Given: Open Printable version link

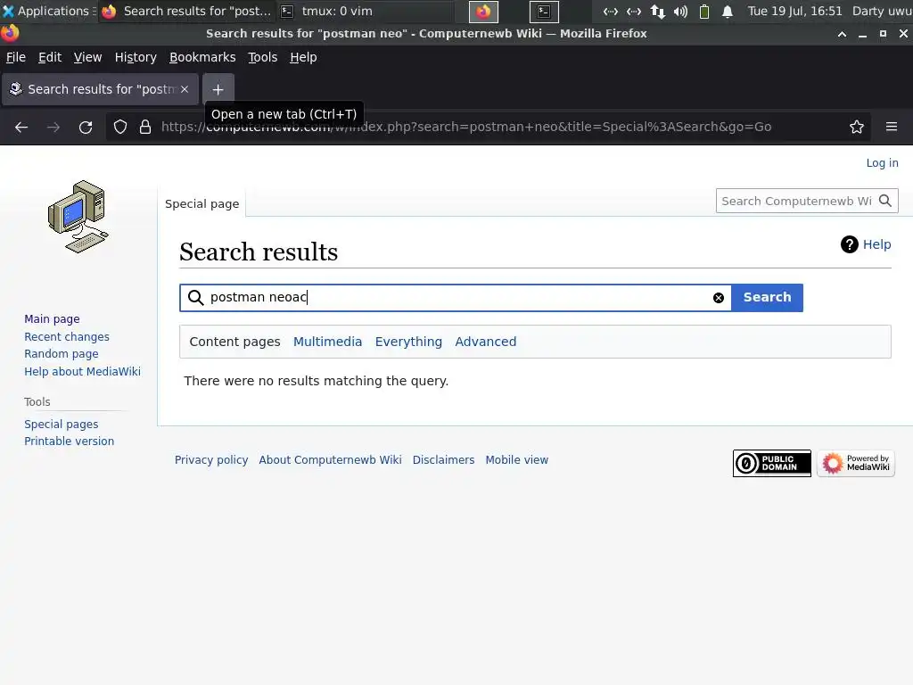Looking at the screenshot, I should (x=69, y=442).
